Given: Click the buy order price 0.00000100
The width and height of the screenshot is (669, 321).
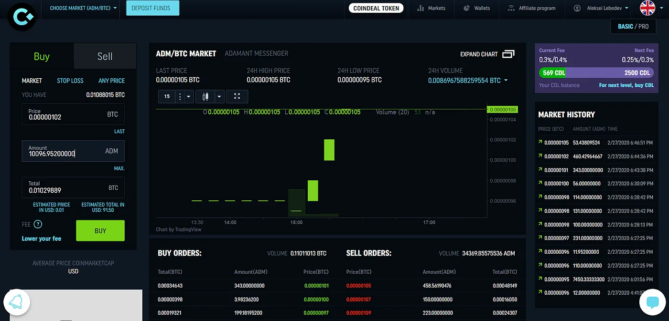Looking at the screenshot, I should coord(316,300).
